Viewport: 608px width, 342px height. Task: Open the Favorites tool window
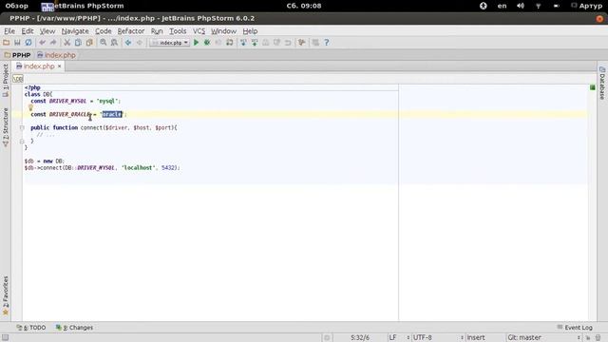tap(6, 295)
